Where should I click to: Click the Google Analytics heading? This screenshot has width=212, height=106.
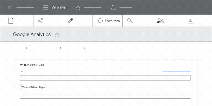point(32,34)
